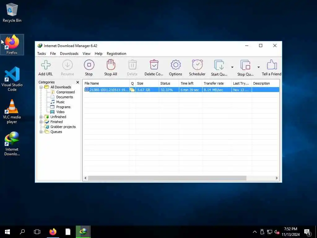The height and width of the screenshot is (238, 317).
Task: Stop the current download via Stop icon
Action: pos(89,65)
